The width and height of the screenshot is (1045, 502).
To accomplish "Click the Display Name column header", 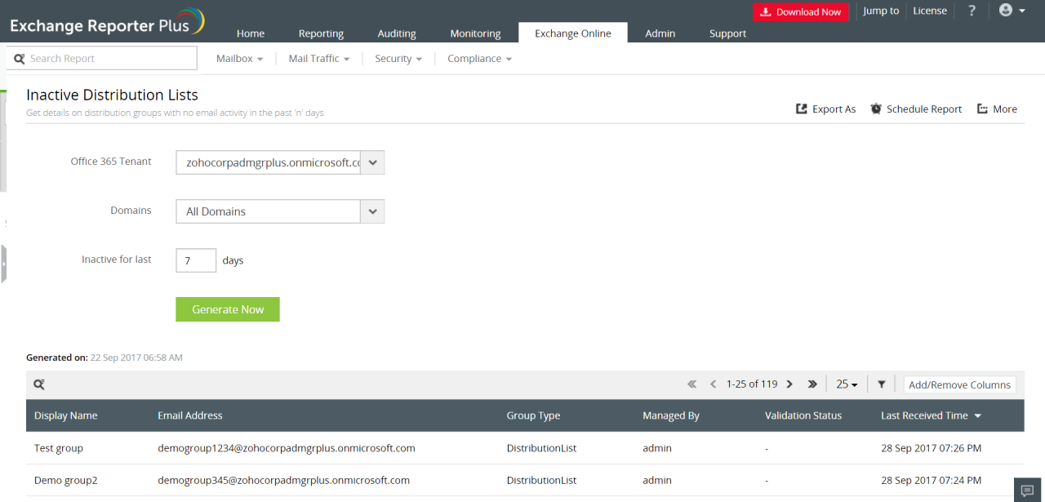I will pos(66,415).
